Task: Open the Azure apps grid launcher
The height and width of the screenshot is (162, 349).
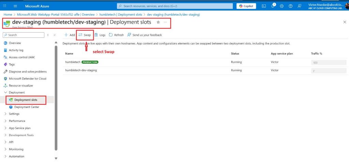Action: (x=5, y=6)
